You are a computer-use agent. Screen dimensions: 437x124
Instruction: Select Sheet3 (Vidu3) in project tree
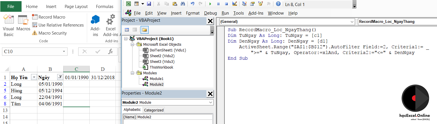coord(162,61)
